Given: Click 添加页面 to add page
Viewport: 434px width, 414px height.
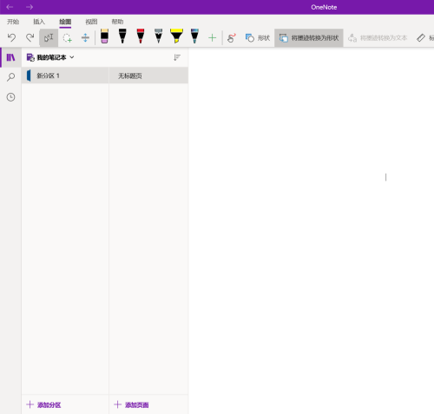Looking at the screenshot, I should [x=131, y=404].
